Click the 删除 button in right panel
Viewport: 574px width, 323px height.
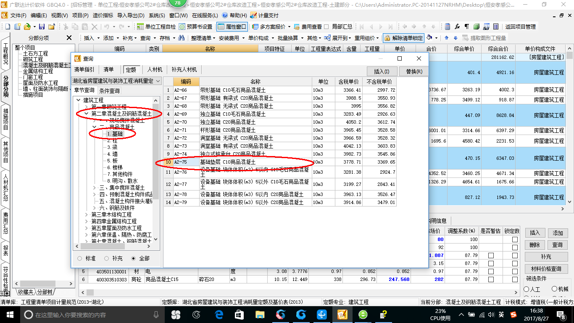[535, 245]
